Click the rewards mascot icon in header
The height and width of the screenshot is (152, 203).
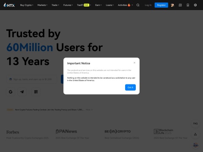point(173,5)
